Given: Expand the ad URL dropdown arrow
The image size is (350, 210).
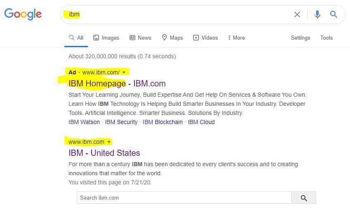Looking at the screenshot, I should pos(124,72).
